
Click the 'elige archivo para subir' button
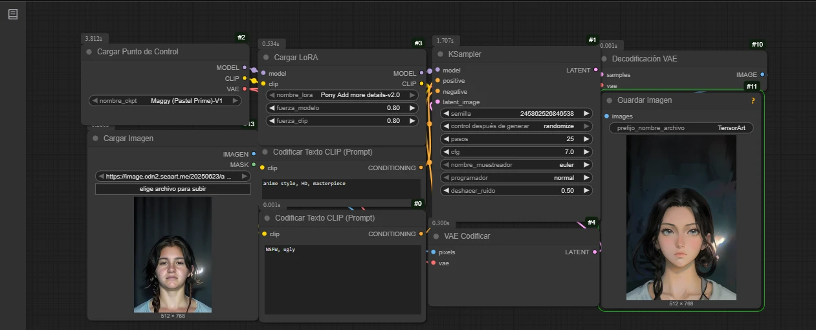[172, 189]
